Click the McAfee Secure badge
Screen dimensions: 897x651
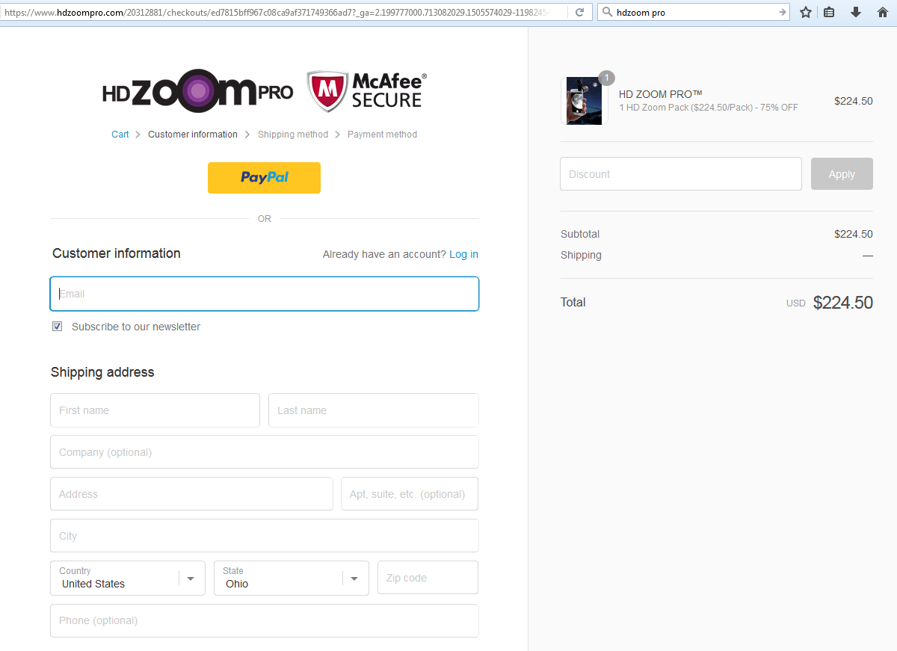[x=367, y=91]
